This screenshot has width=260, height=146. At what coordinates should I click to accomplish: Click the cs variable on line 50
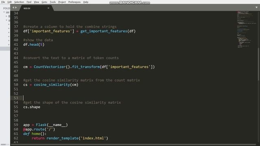tap(25, 85)
